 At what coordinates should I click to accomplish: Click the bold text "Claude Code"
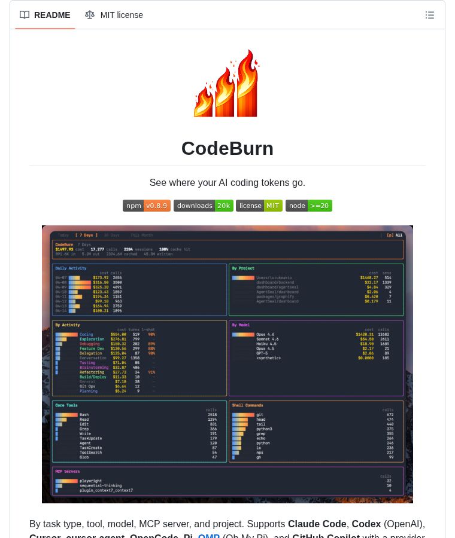(x=317, y=524)
